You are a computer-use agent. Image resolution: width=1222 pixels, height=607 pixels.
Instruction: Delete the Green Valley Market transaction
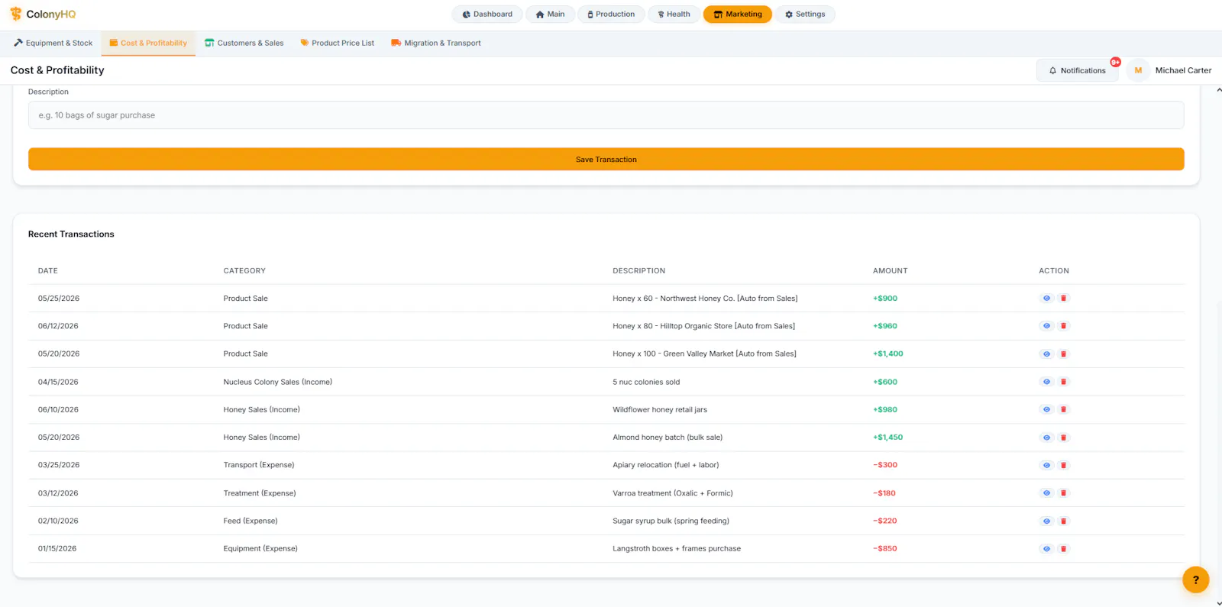click(1063, 354)
